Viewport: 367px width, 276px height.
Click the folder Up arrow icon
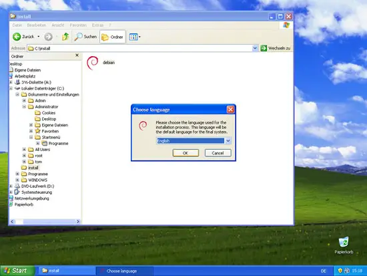pos(65,37)
